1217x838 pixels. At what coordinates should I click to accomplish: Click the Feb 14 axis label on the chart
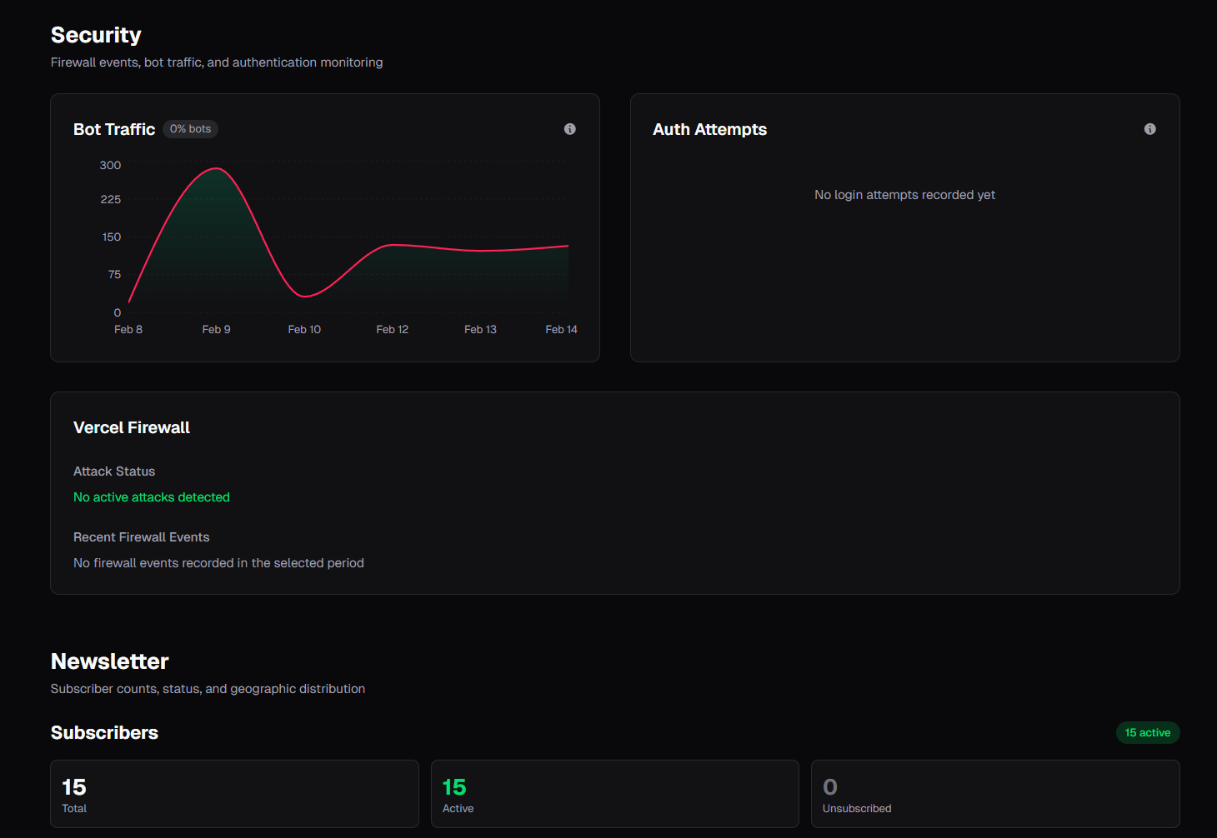tap(562, 329)
